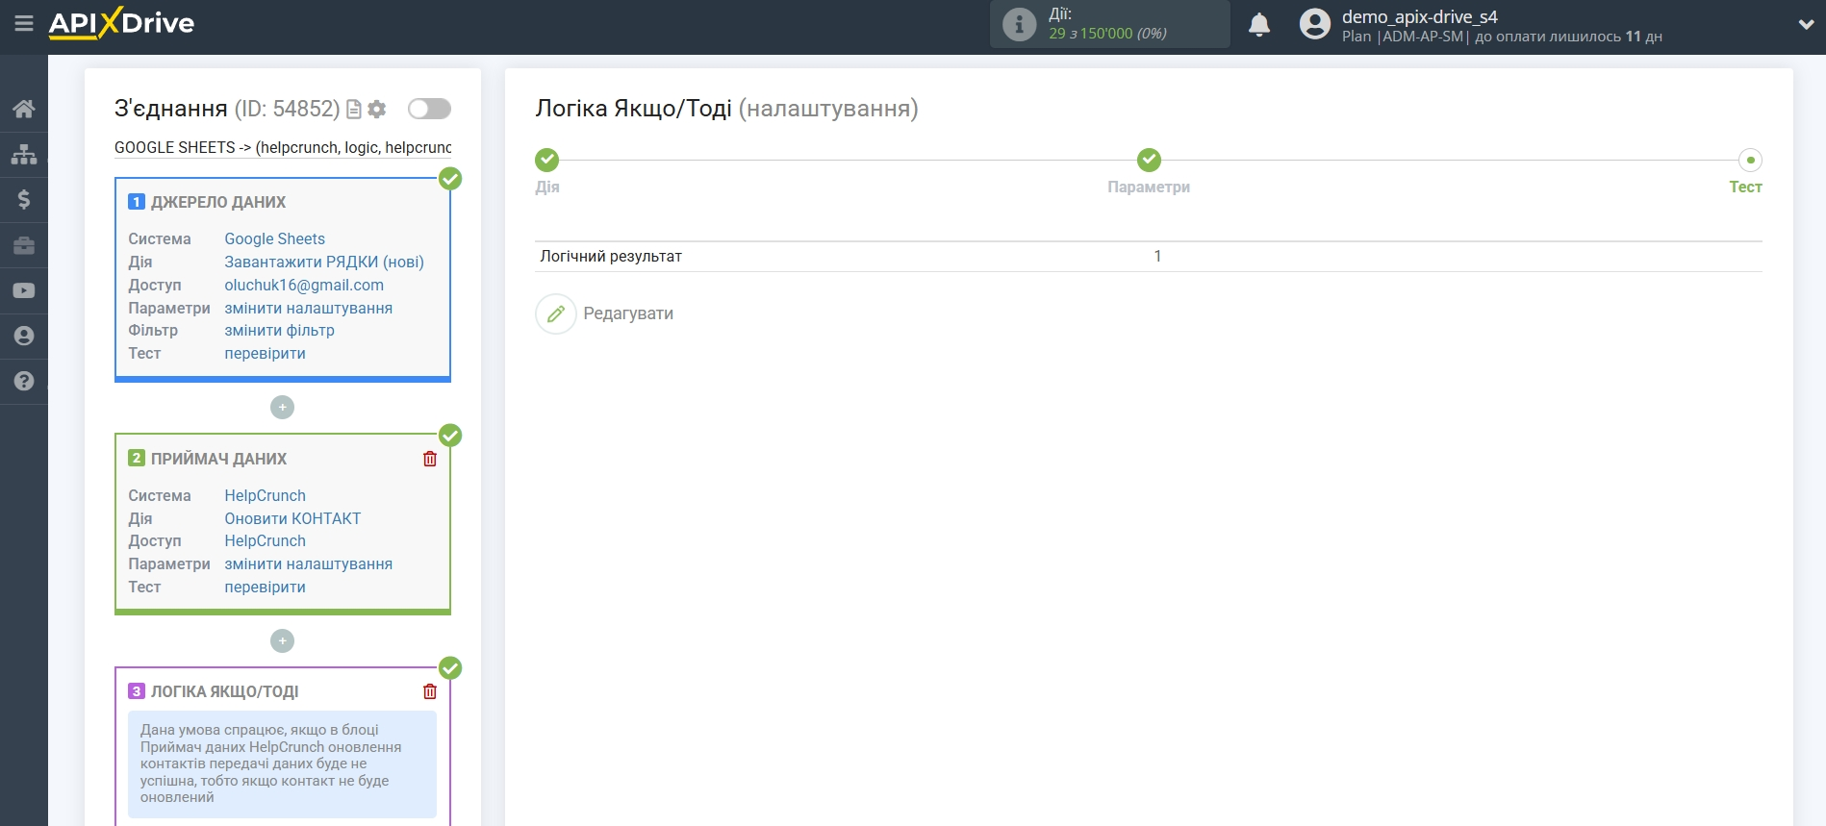The height and width of the screenshot is (826, 1826).
Task: Click the ЛОГІКА ЯКЩО/ТОДІ block header
Action: click(x=224, y=691)
